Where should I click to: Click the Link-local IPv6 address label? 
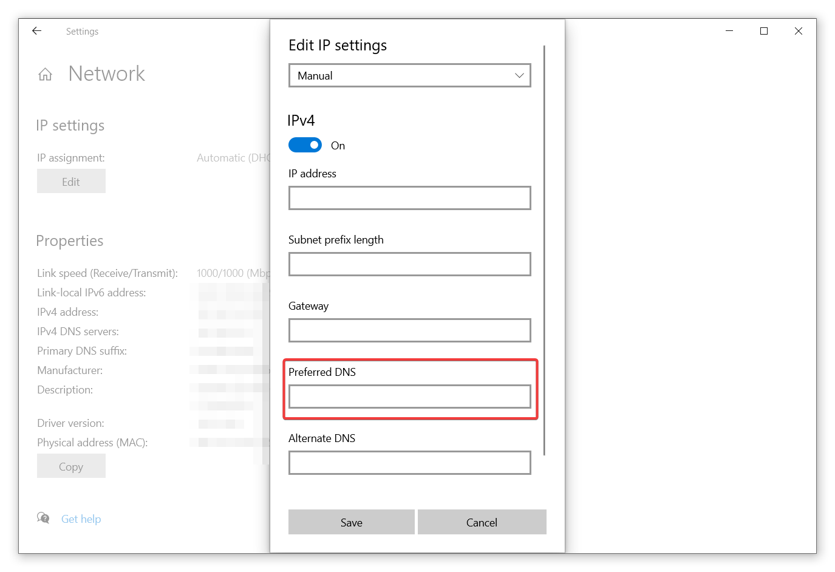(x=92, y=293)
